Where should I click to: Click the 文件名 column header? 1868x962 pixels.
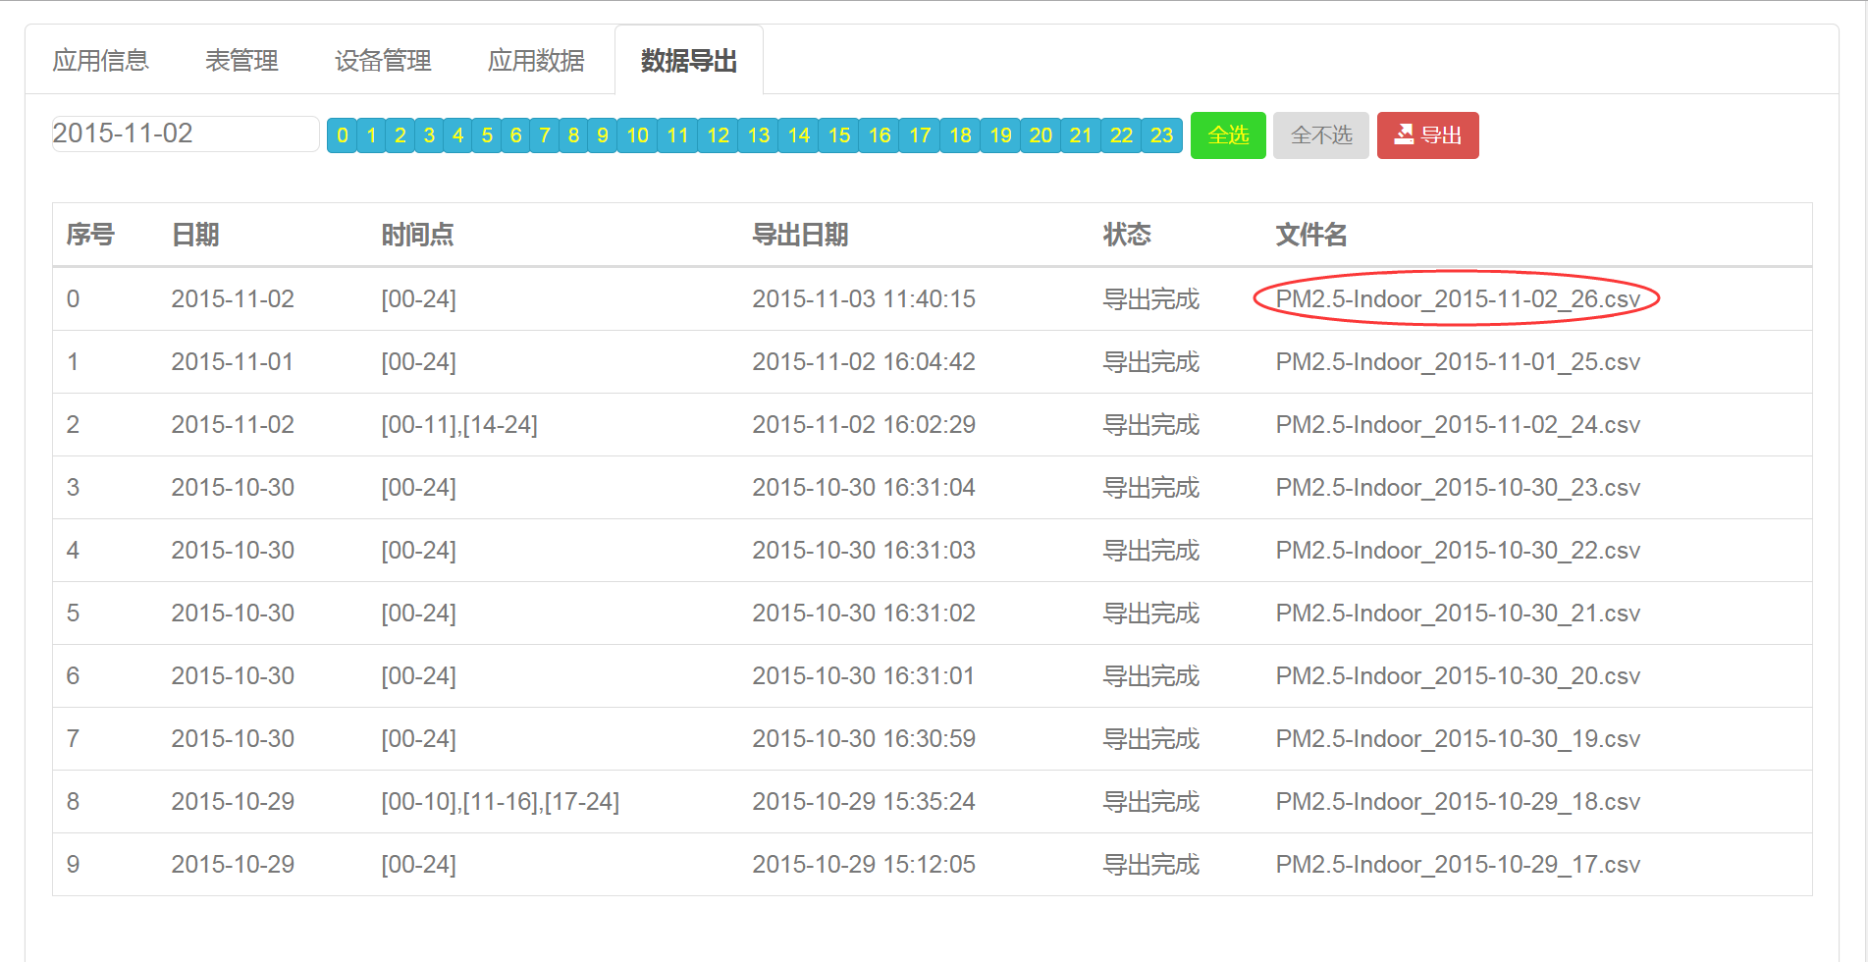(1310, 235)
